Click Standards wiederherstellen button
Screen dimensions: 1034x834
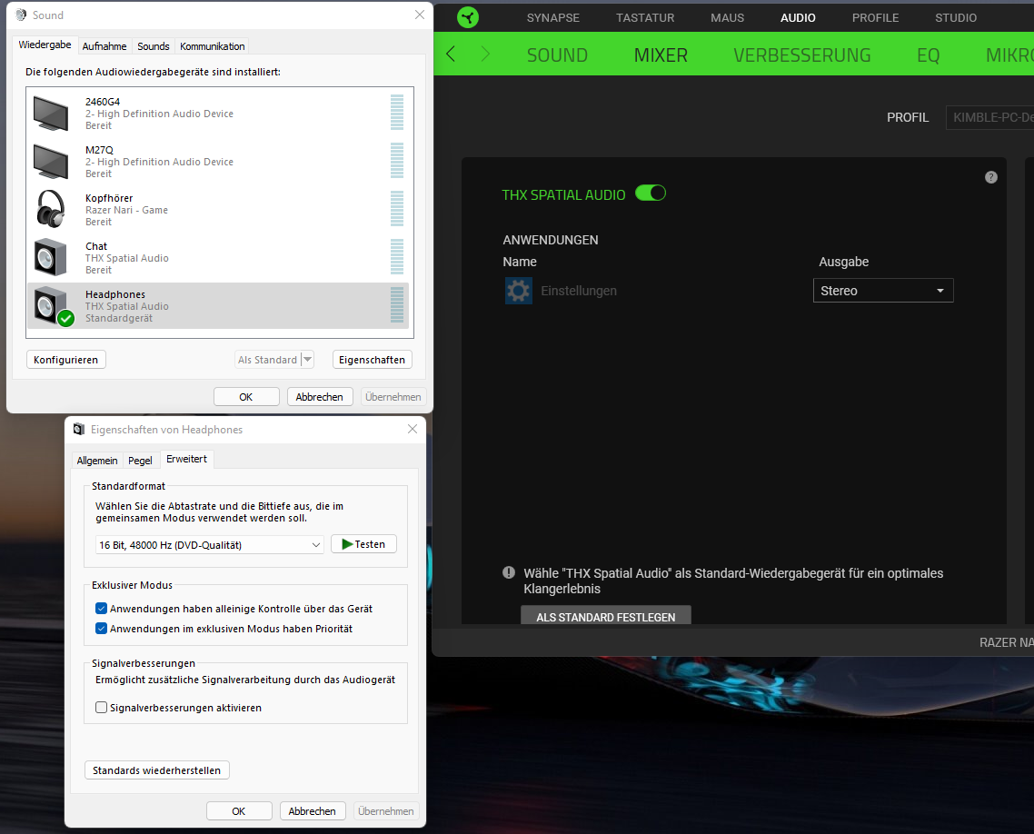click(x=157, y=770)
